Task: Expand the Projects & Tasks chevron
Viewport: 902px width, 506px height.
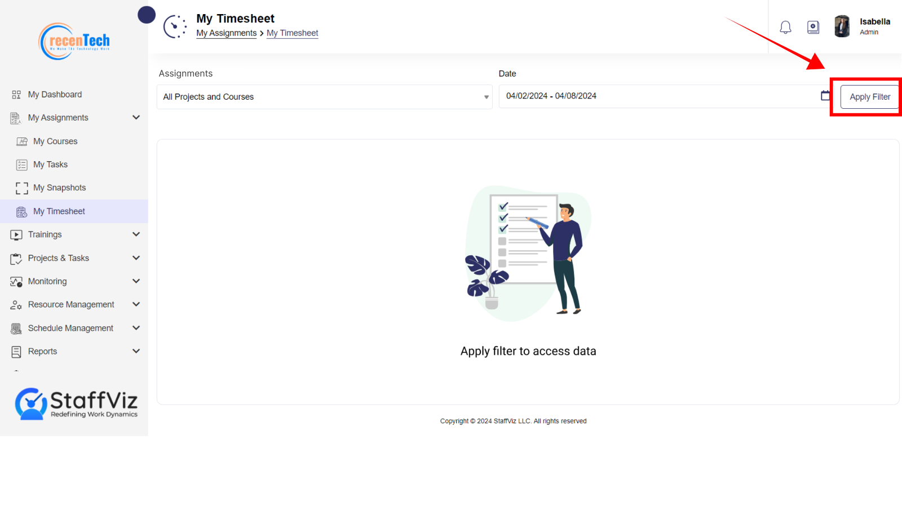Action: pyautogui.click(x=136, y=258)
